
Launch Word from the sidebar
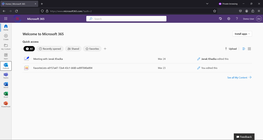click(6, 85)
